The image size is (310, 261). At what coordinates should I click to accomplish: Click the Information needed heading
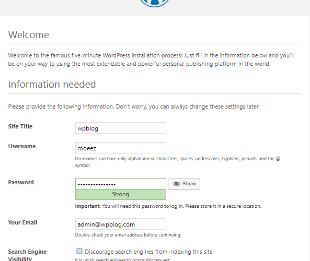(x=52, y=84)
